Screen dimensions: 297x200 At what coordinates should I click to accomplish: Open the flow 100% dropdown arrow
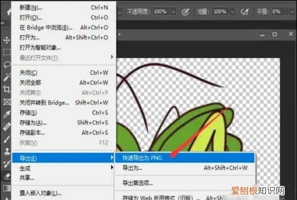coord(233,12)
